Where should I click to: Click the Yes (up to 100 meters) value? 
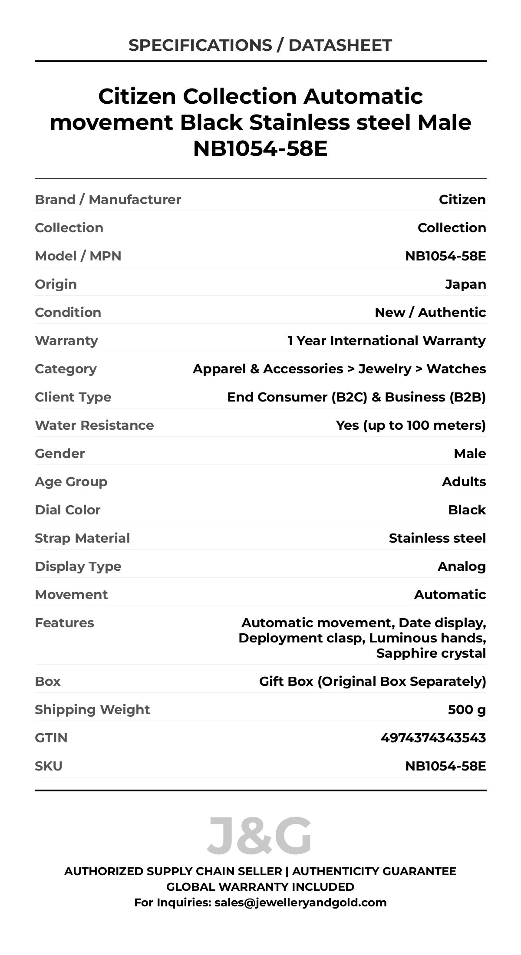[411, 425]
